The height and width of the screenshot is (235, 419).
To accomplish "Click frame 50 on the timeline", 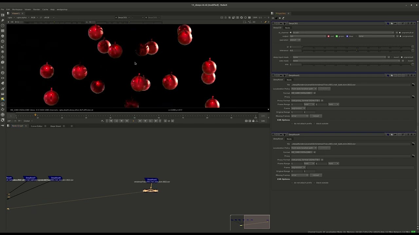I will (x=134, y=116).
